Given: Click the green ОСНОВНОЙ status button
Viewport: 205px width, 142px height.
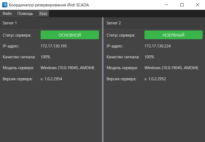Looking at the screenshot, I should tap(70, 35).
